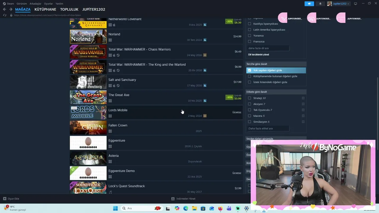Open the Görünüm menu
This screenshot has width=379, height=213.
tap(22, 4)
